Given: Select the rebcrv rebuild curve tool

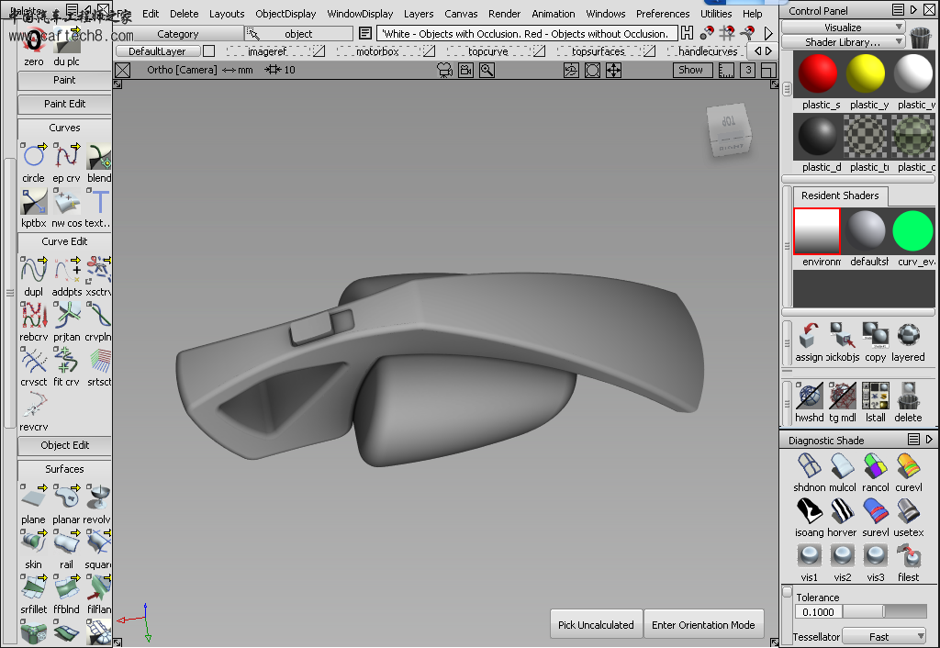Looking at the screenshot, I should point(34,315).
